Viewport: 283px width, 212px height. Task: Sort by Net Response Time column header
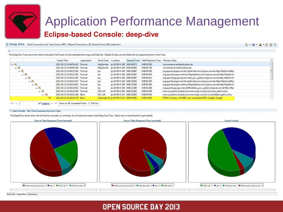(x=151, y=60)
